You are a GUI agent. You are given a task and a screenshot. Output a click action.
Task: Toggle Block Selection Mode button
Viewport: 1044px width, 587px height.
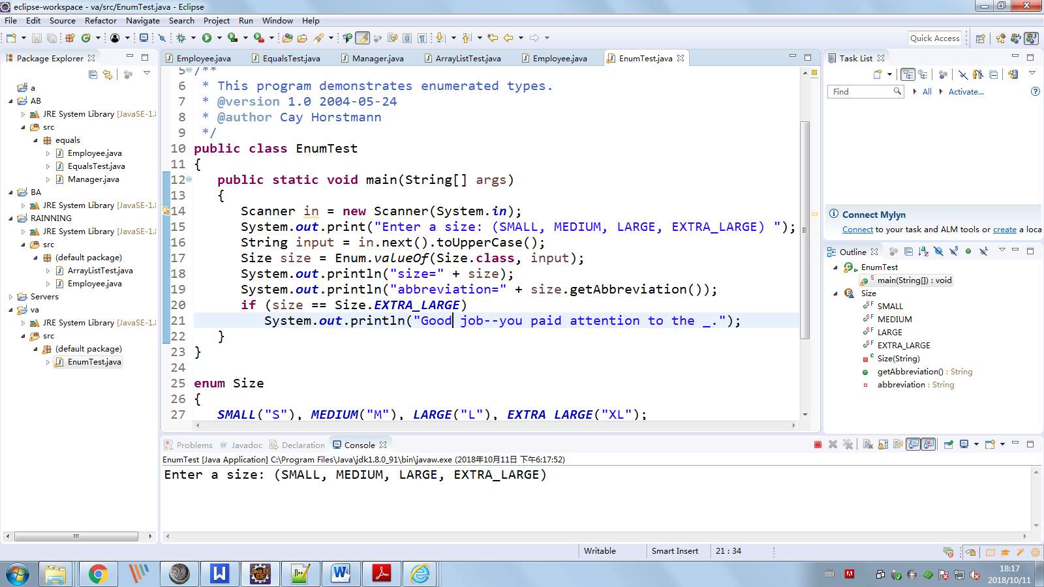407,38
